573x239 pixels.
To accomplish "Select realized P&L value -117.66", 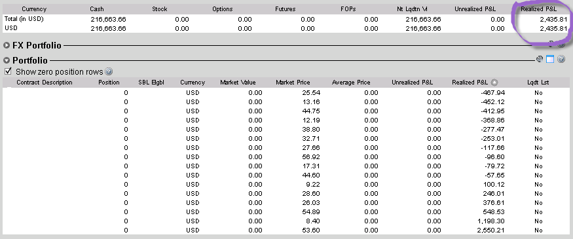I will click(x=493, y=147).
